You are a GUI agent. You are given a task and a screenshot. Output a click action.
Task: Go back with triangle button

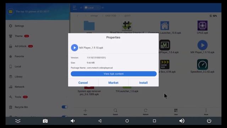point(100,121)
